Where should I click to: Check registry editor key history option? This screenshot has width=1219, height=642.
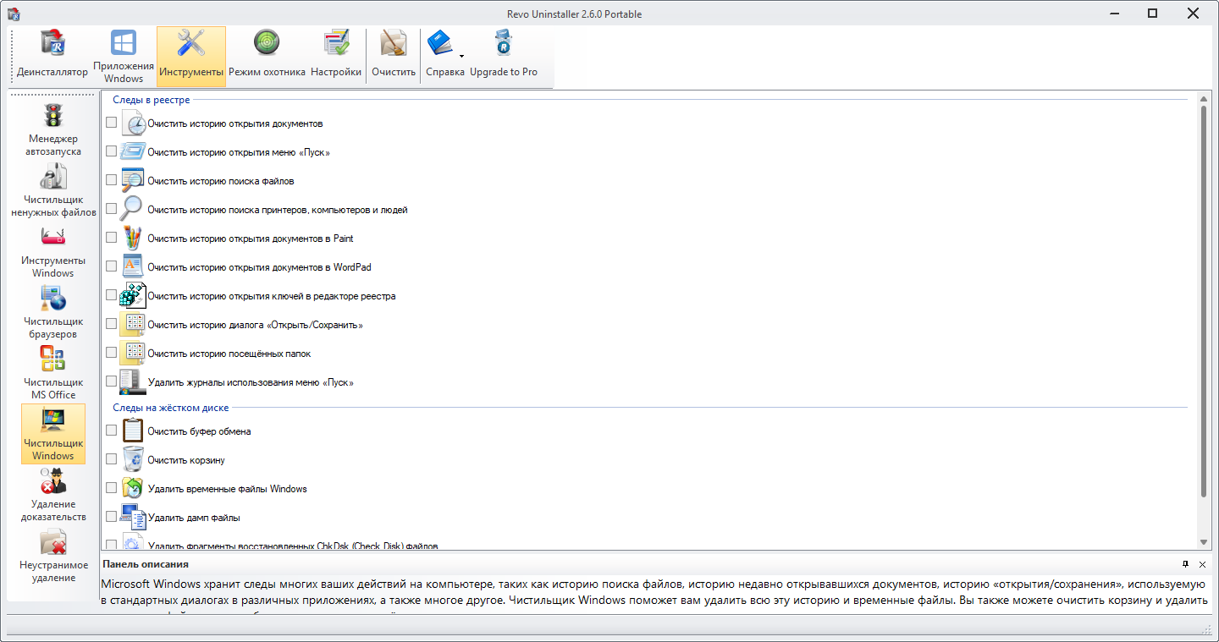pos(111,295)
